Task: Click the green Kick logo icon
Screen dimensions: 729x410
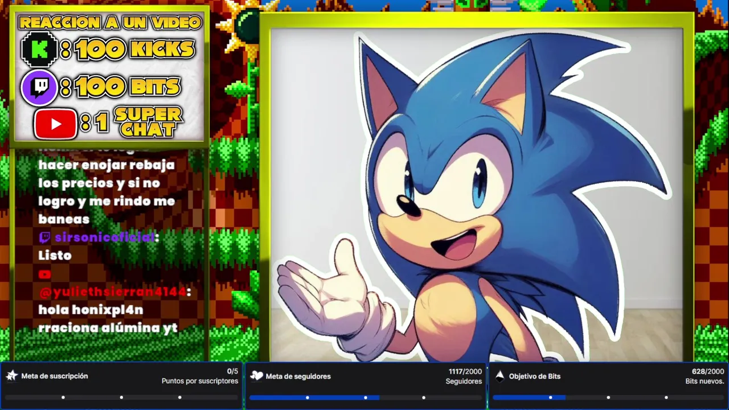Action: coord(39,50)
